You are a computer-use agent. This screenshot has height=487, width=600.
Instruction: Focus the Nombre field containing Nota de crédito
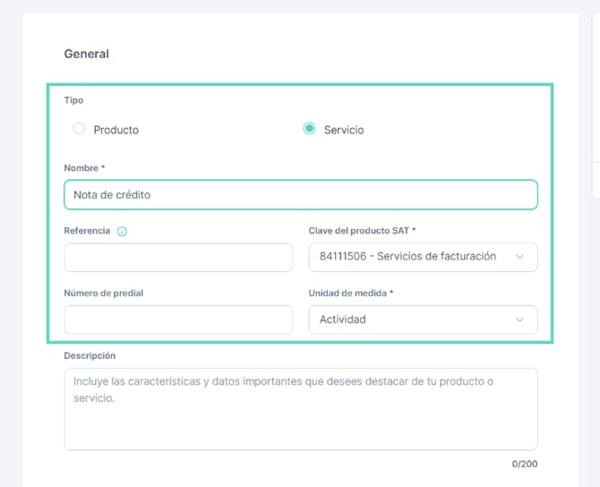pyautogui.click(x=301, y=195)
